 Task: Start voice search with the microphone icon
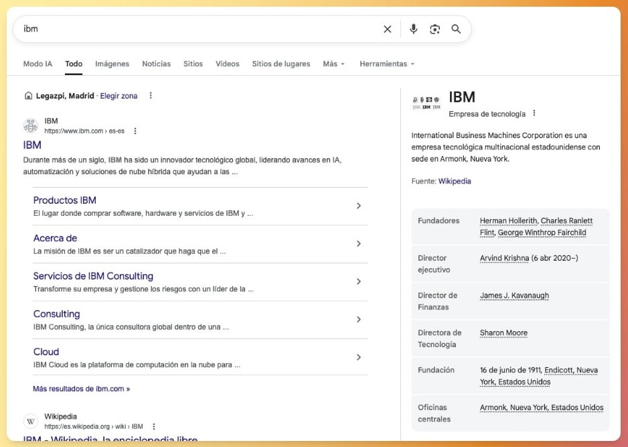[x=414, y=29]
